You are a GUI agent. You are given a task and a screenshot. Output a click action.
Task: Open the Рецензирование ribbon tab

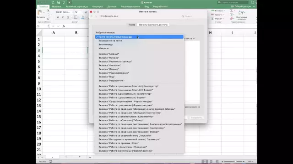pos(130,6)
